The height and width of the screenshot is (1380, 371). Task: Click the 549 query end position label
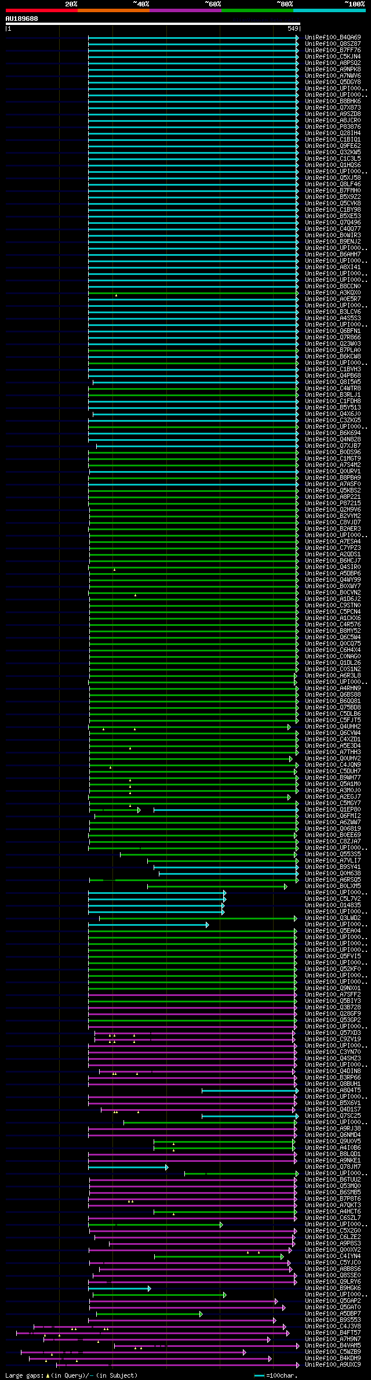pyautogui.click(x=293, y=28)
